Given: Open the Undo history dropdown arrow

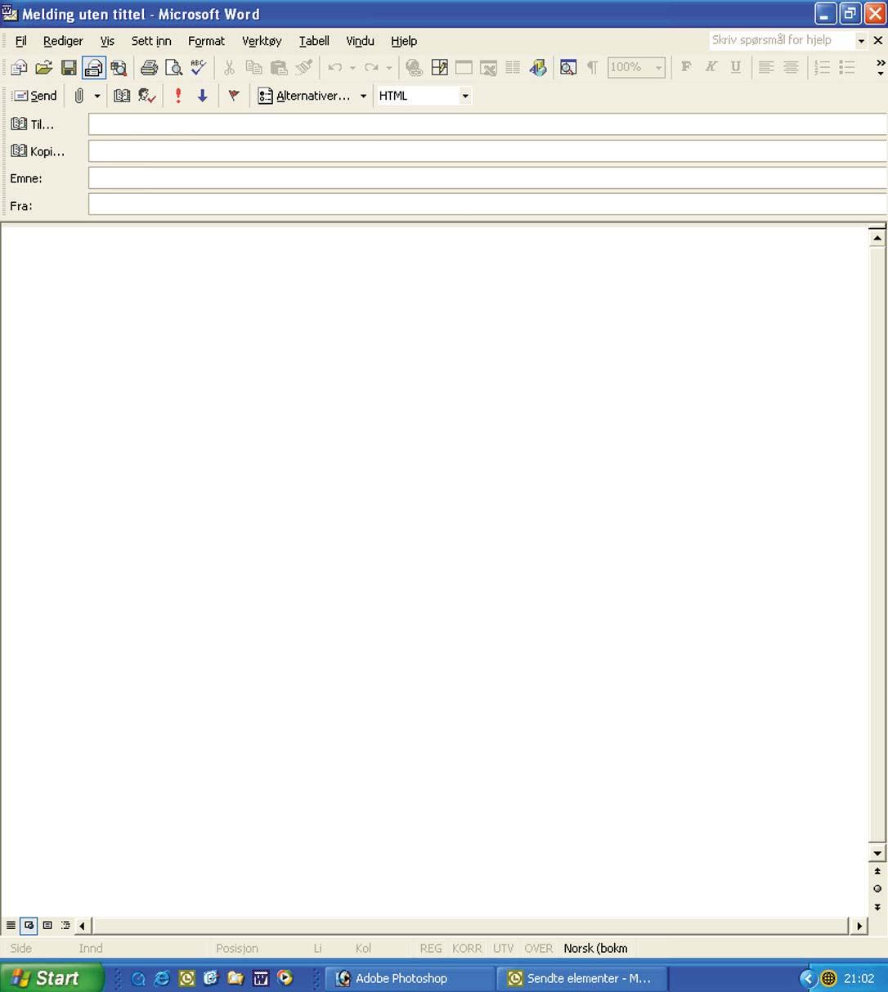Looking at the screenshot, I should [x=352, y=68].
